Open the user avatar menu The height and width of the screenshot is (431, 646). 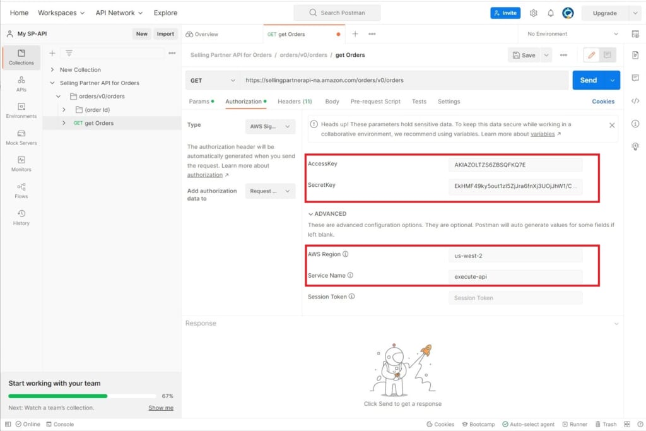(x=568, y=13)
